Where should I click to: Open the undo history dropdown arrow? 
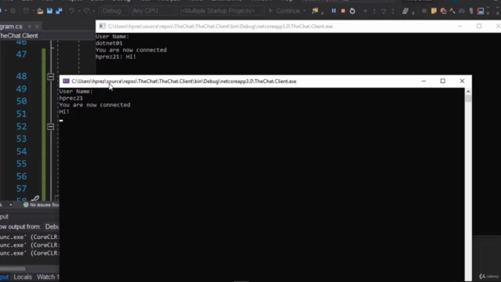click(78, 11)
